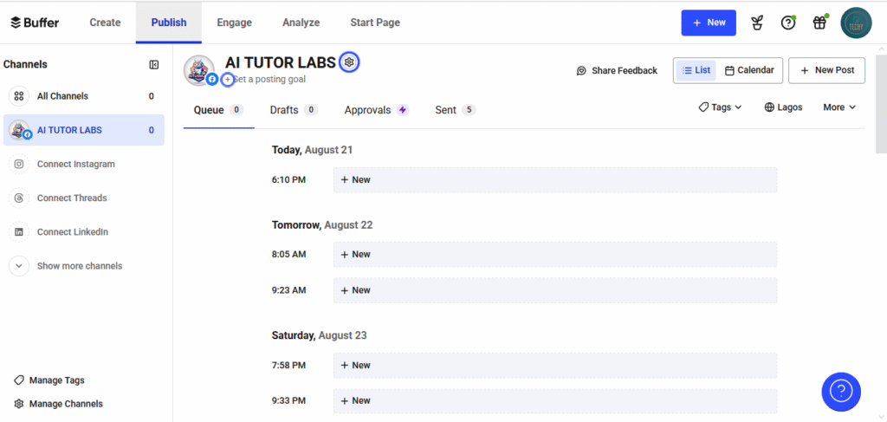The image size is (887, 422).
Task: Click the AI TUTOR LABS profile picture in header
Action: pos(199,71)
